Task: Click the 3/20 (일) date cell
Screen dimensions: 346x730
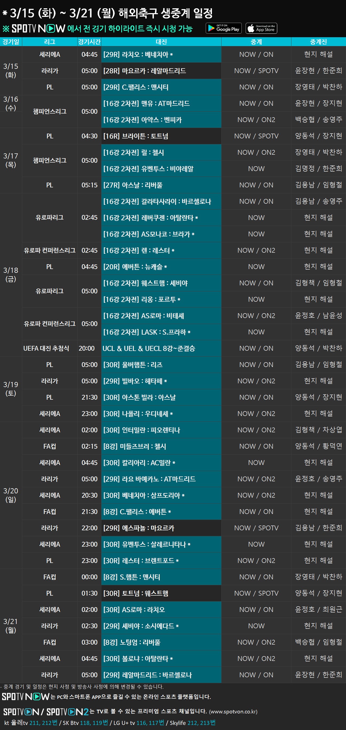Action: (x=11, y=495)
